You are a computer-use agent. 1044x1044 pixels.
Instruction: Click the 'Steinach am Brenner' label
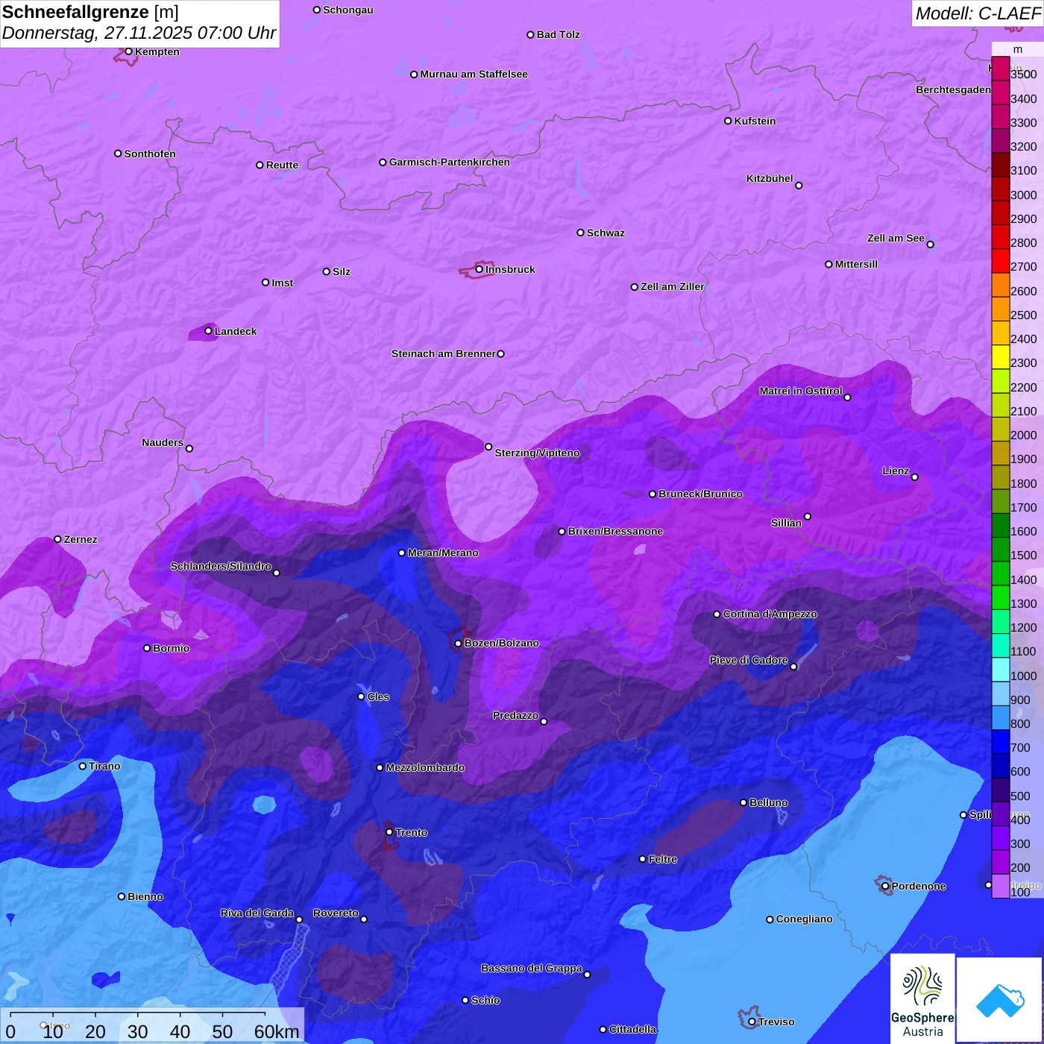pyautogui.click(x=444, y=353)
